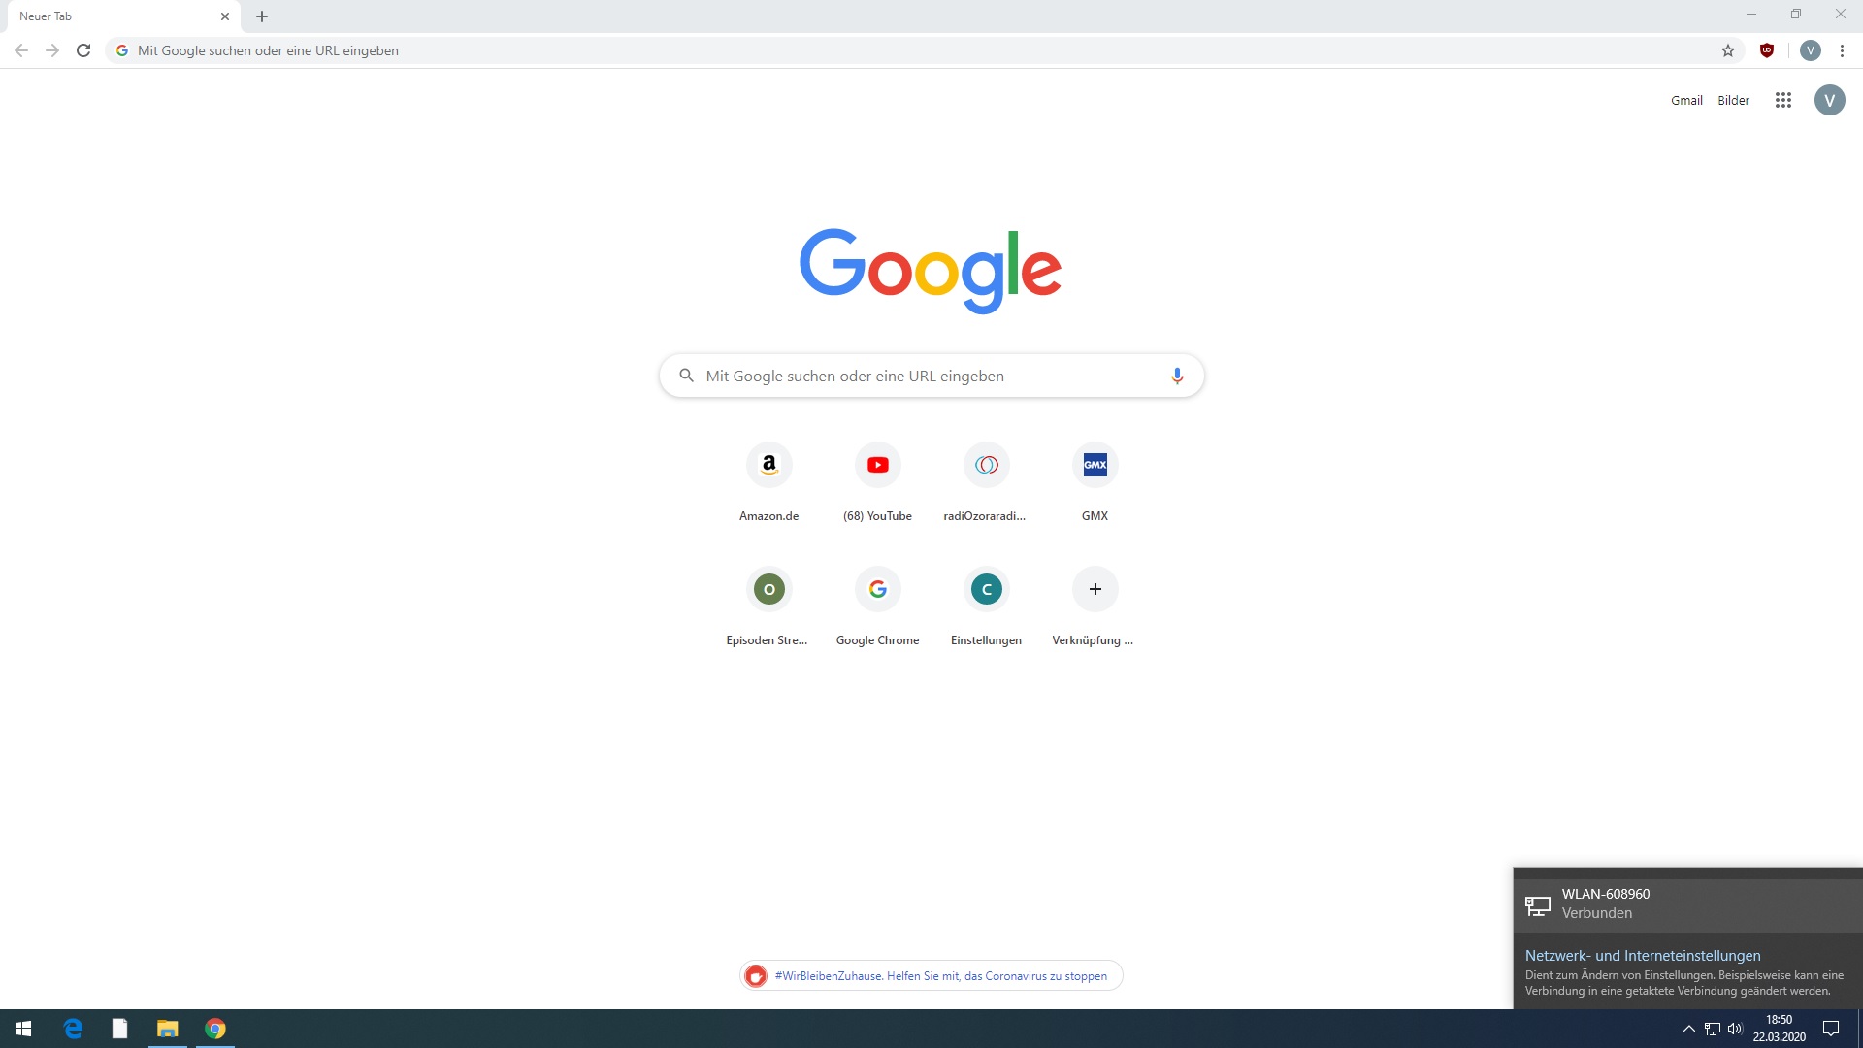This screenshot has width=1863, height=1048.
Task: Open the Google apps grid
Action: (1782, 100)
